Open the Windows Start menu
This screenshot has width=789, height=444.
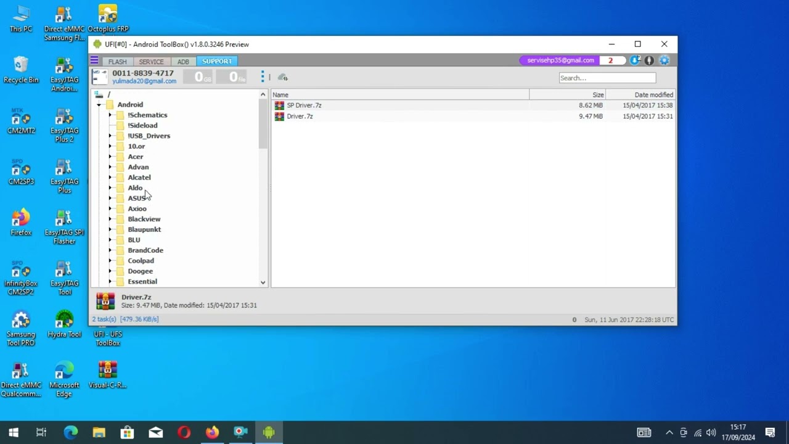[x=14, y=432]
